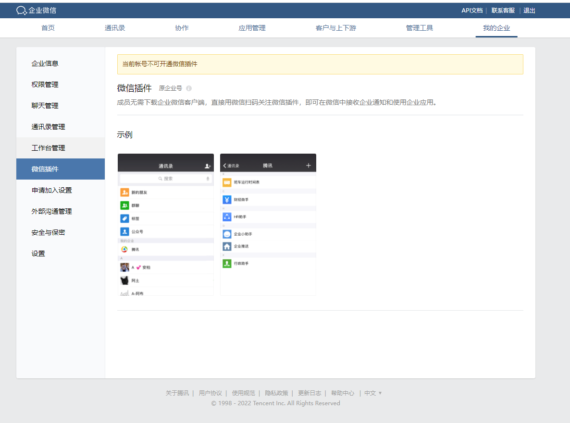Go to 通讯录管理 in the sidebar
This screenshot has width=570, height=423.
[x=61, y=127]
